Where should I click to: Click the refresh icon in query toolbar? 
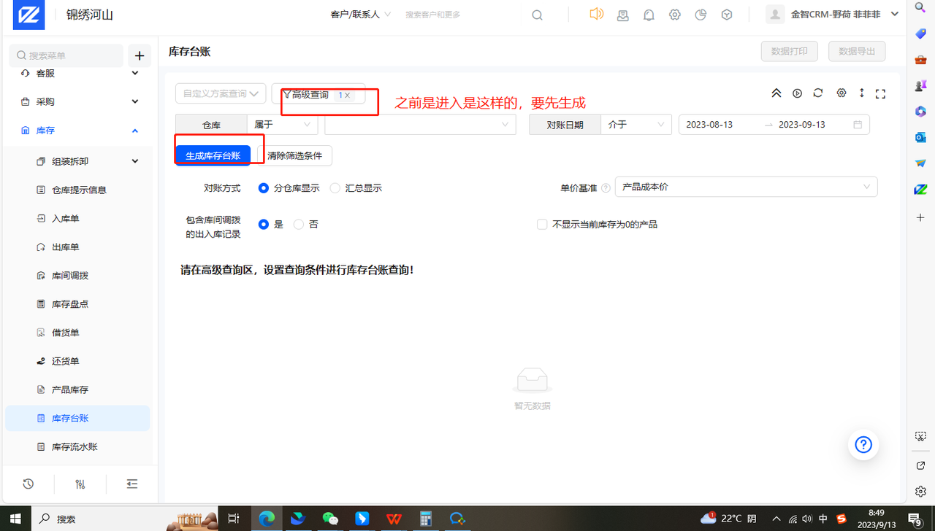pyautogui.click(x=818, y=93)
